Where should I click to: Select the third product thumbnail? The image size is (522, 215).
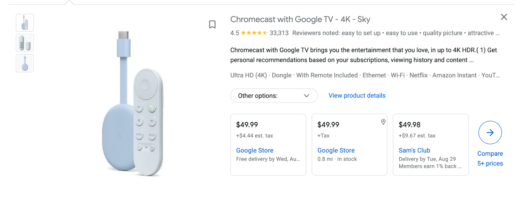(x=25, y=63)
